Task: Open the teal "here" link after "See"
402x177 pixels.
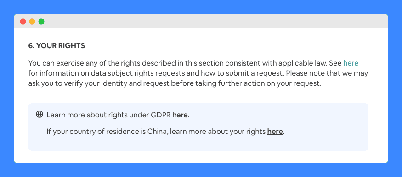Action: [351, 63]
